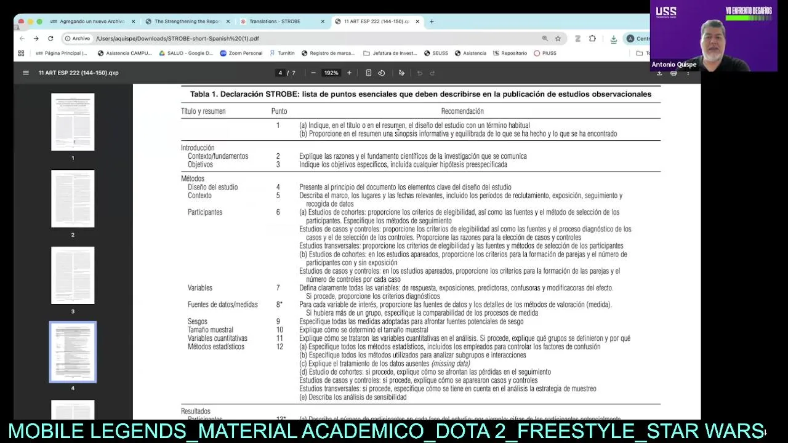Fit PDF to page
788x443 pixels.
coord(368,73)
